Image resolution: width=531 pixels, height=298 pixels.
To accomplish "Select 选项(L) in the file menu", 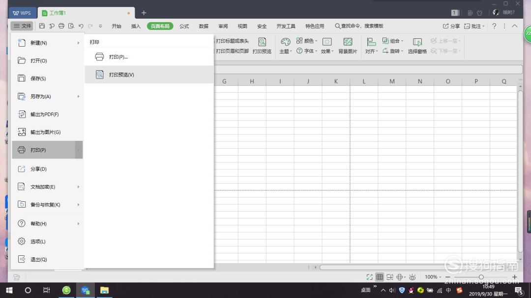I will click(47, 242).
